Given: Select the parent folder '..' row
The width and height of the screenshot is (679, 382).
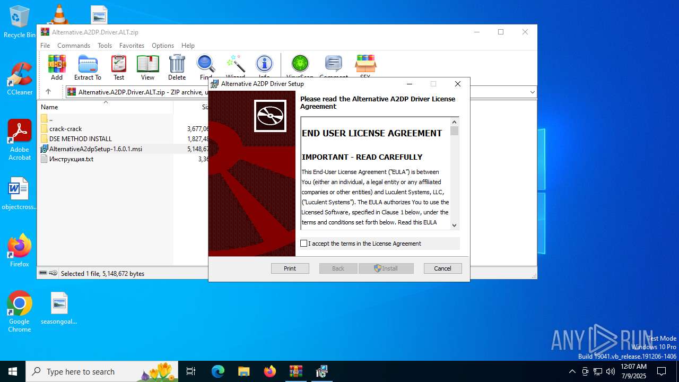Looking at the screenshot, I should (123, 119).
